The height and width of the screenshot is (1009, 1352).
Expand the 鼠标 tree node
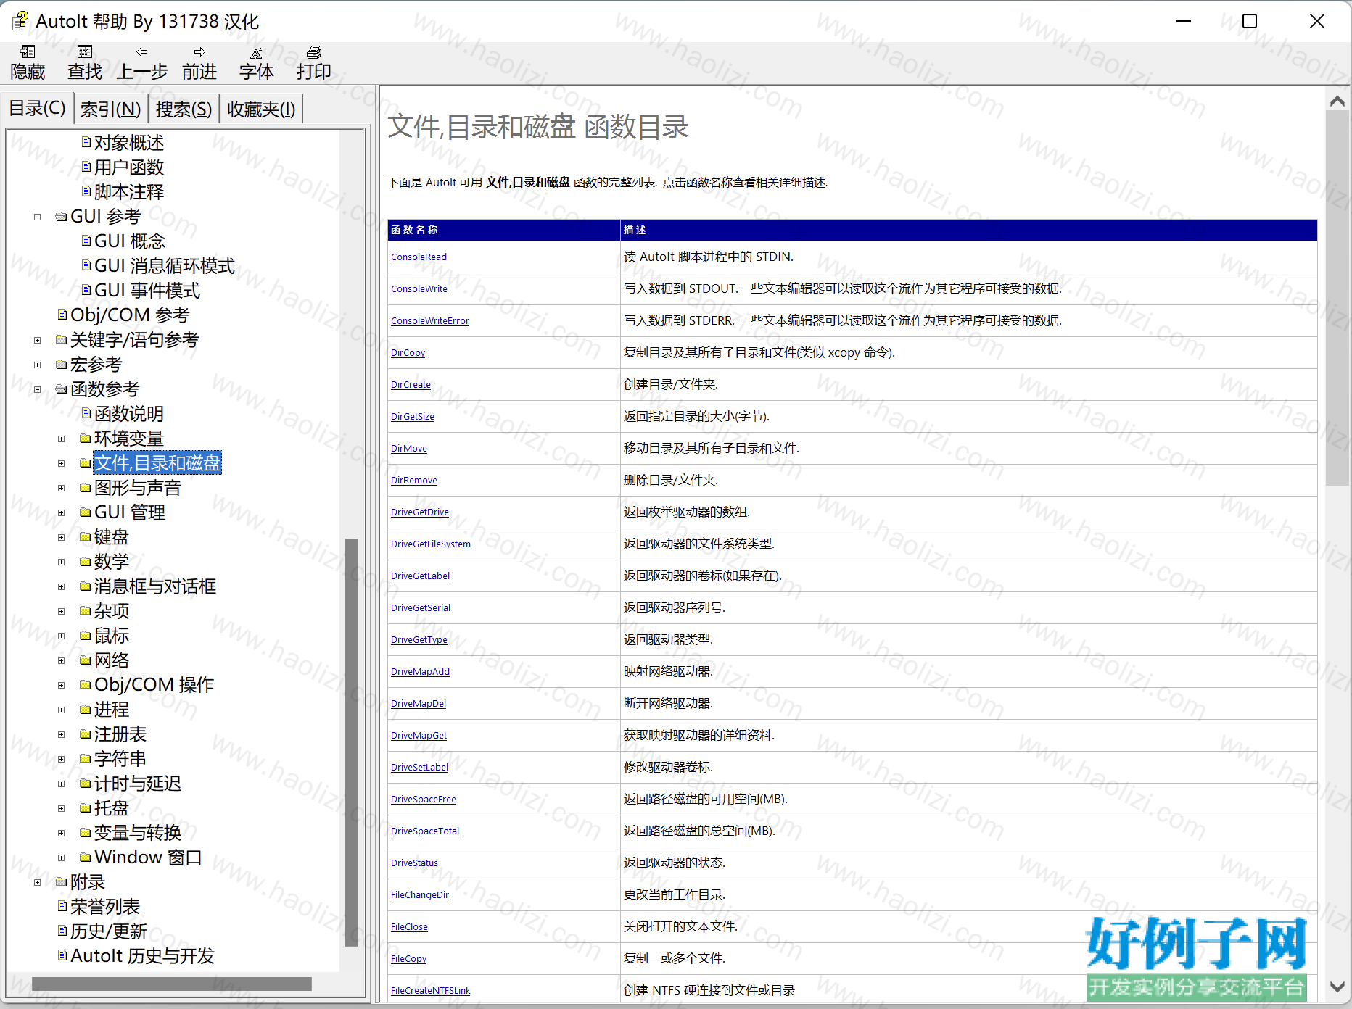click(62, 636)
